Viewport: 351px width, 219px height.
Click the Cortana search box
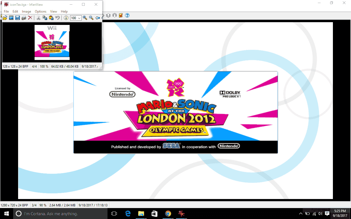[x=60, y=214]
